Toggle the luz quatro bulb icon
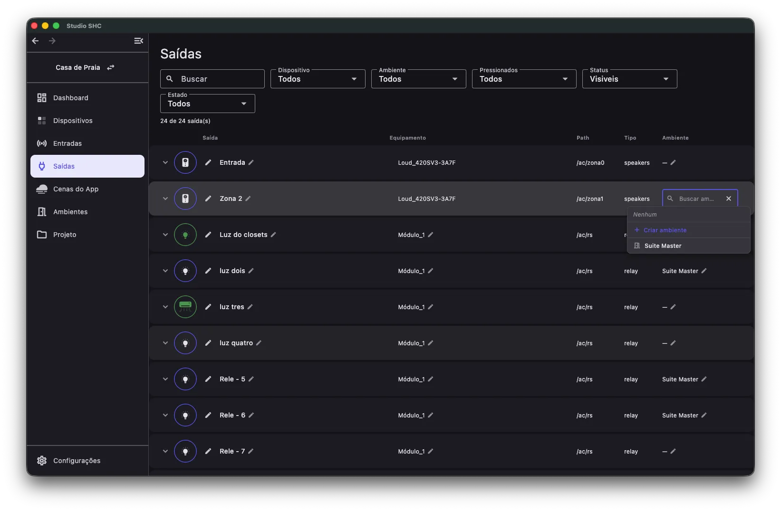 185,343
